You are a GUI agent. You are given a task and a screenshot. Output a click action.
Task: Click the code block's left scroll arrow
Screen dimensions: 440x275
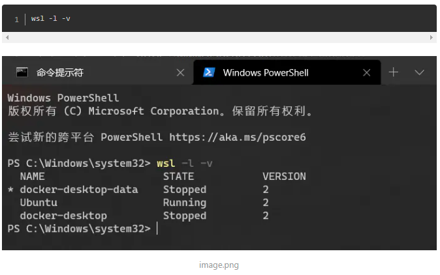pos(7,38)
